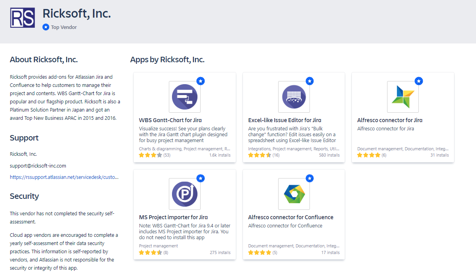Viewport: 476px width, 274px height.
Task: Click Alfresco connector for Confluence's Document management categories
Action: (x=294, y=246)
